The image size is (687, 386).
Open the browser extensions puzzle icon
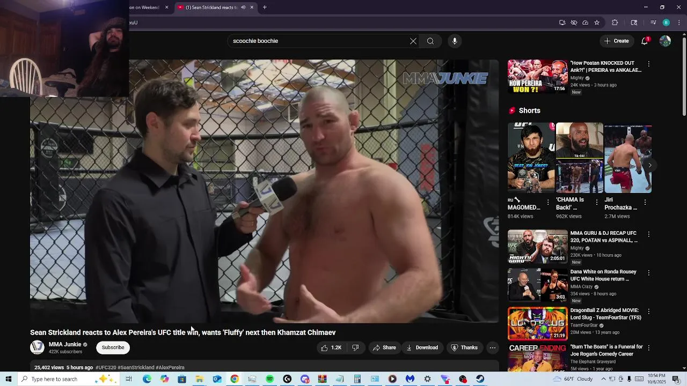coord(615,23)
